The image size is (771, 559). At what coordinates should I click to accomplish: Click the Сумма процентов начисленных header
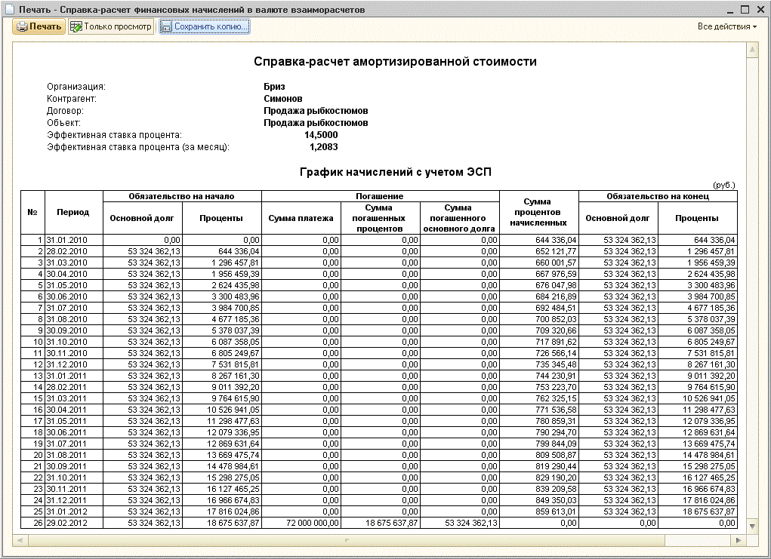(x=538, y=213)
